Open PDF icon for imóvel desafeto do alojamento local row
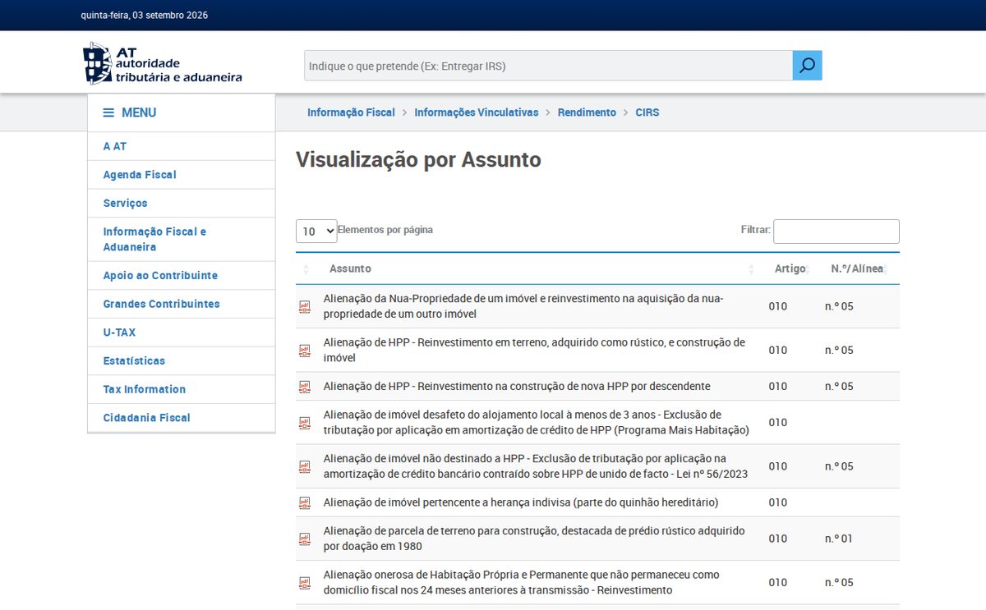This screenshot has width=986, height=610. (x=305, y=423)
